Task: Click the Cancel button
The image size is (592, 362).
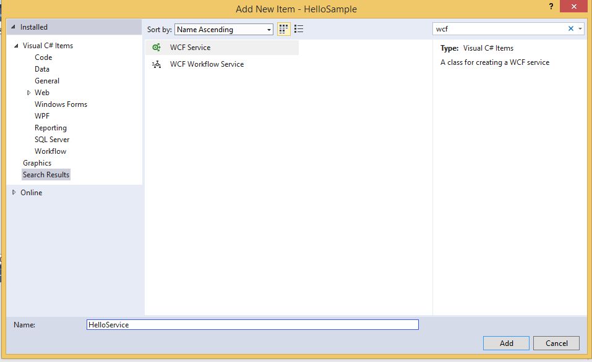Action: point(557,343)
